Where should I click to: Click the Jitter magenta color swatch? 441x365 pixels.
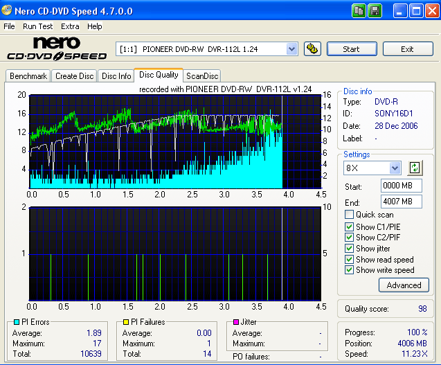point(236,321)
